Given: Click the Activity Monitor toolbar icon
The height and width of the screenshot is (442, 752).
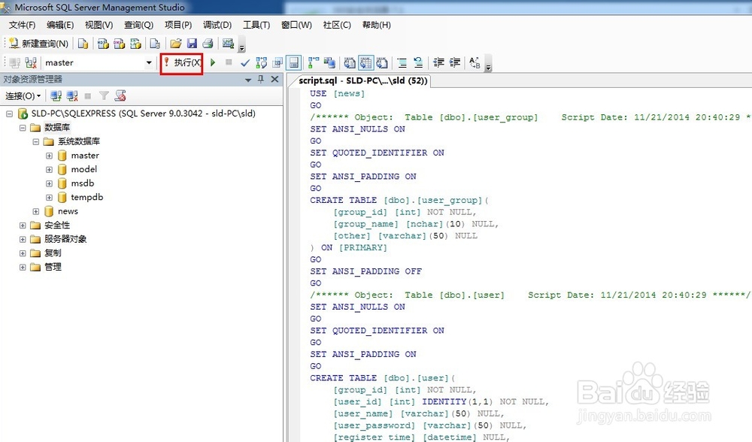Looking at the screenshot, I should pos(228,44).
